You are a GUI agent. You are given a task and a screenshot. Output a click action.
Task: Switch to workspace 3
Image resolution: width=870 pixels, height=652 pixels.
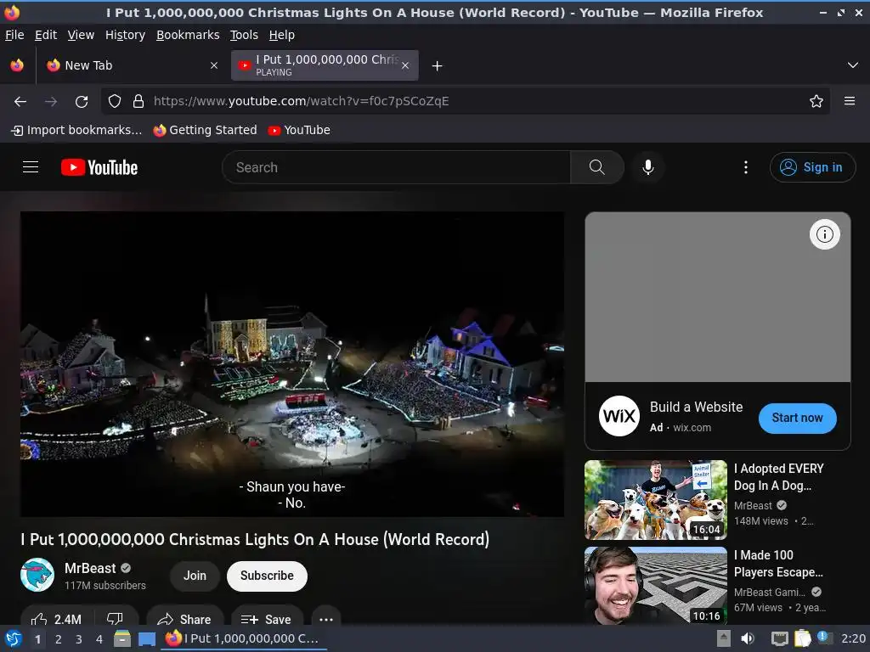[x=79, y=639]
